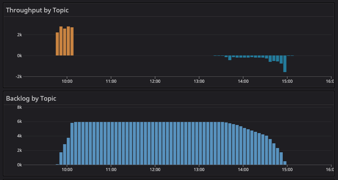The height and width of the screenshot is (180, 338).
Task: Click the 8k label on Backlog axis
Action: click(19, 107)
